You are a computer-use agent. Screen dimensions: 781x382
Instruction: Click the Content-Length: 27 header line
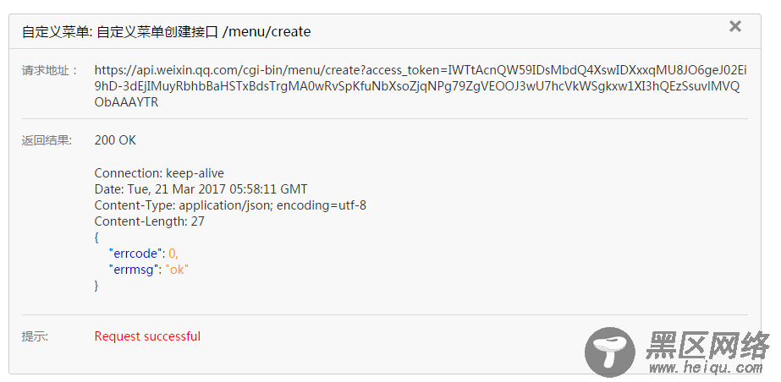click(150, 221)
